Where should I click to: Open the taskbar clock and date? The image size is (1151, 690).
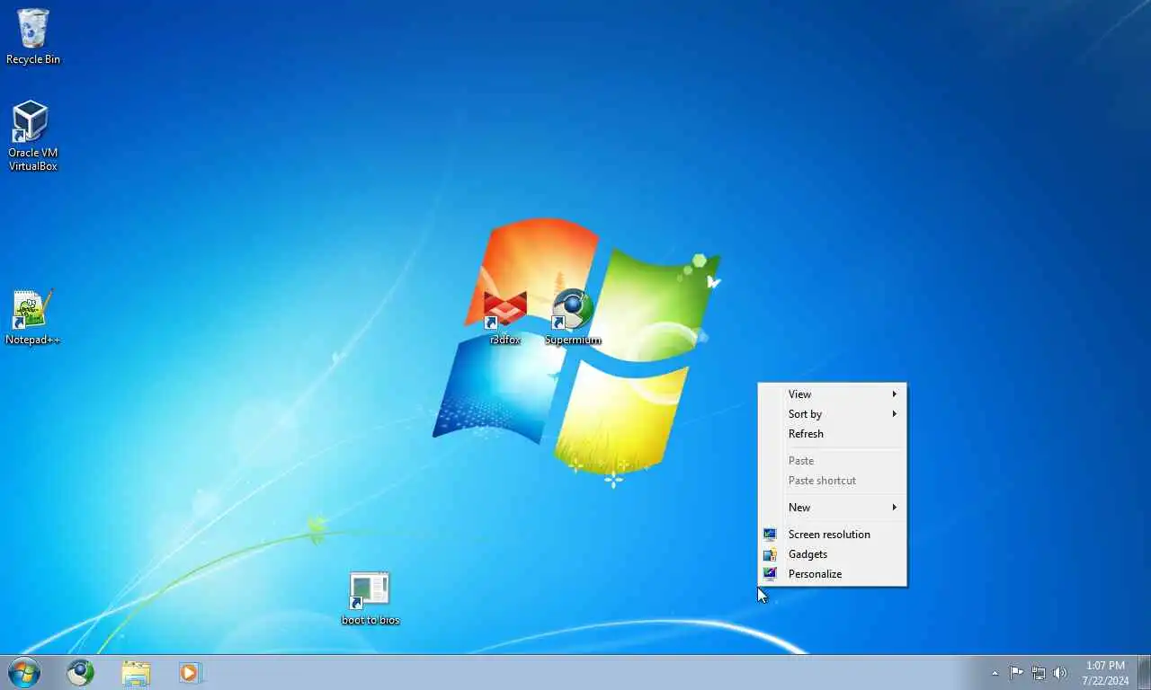coord(1105,673)
